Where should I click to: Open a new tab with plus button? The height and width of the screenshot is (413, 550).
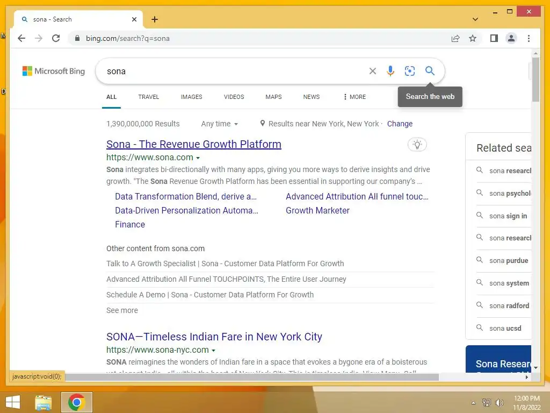[155, 19]
